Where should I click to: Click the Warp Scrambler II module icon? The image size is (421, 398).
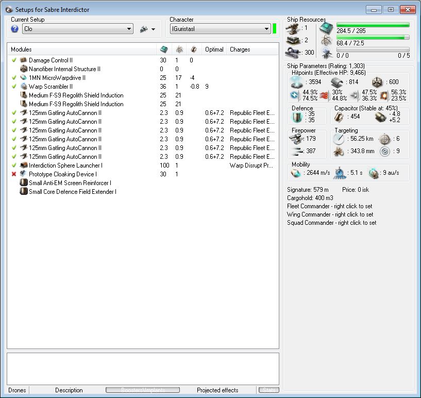pyautogui.click(x=24, y=87)
